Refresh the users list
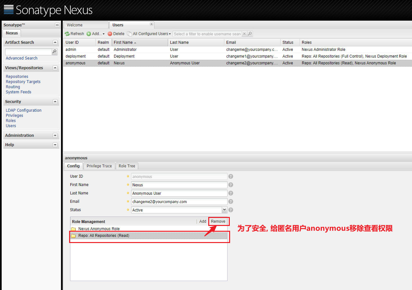 (74, 34)
